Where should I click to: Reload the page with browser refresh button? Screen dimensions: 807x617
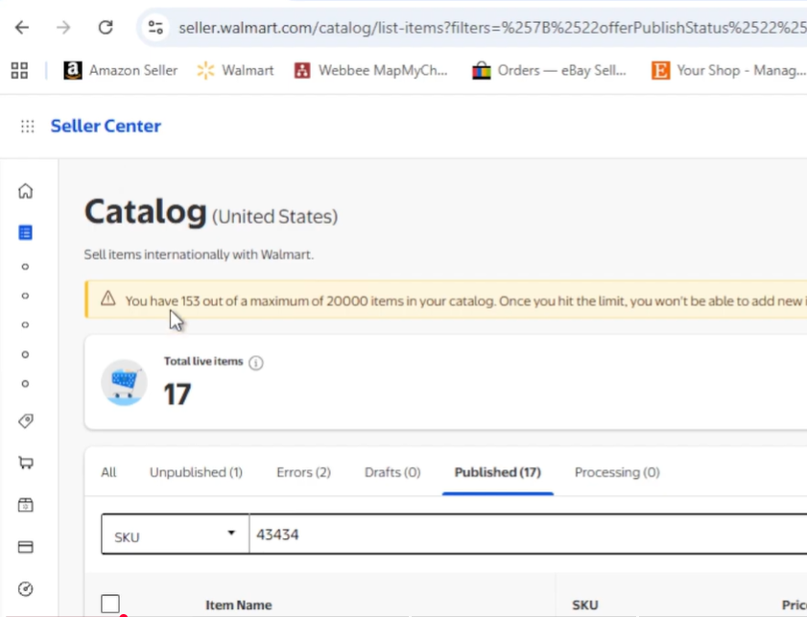(106, 28)
